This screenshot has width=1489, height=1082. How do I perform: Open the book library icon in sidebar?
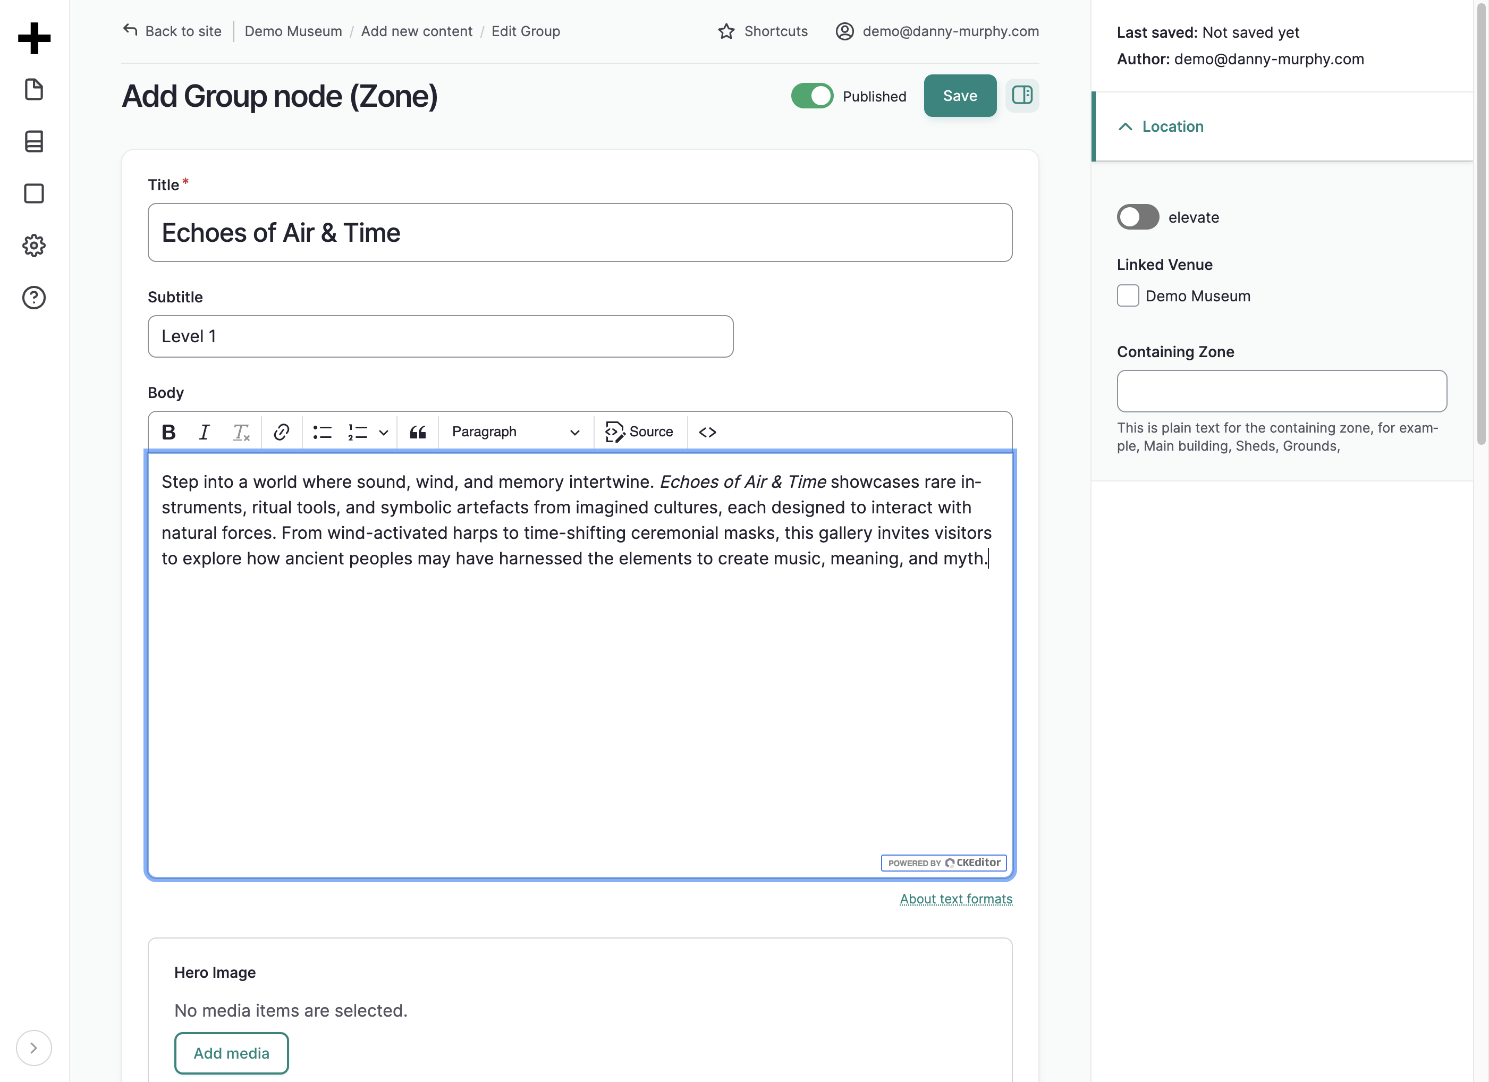click(34, 141)
